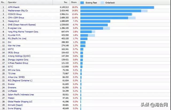171x110 pixels.
Task: Open Global Feeder Shipping LLC link
Action: [20, 102]
